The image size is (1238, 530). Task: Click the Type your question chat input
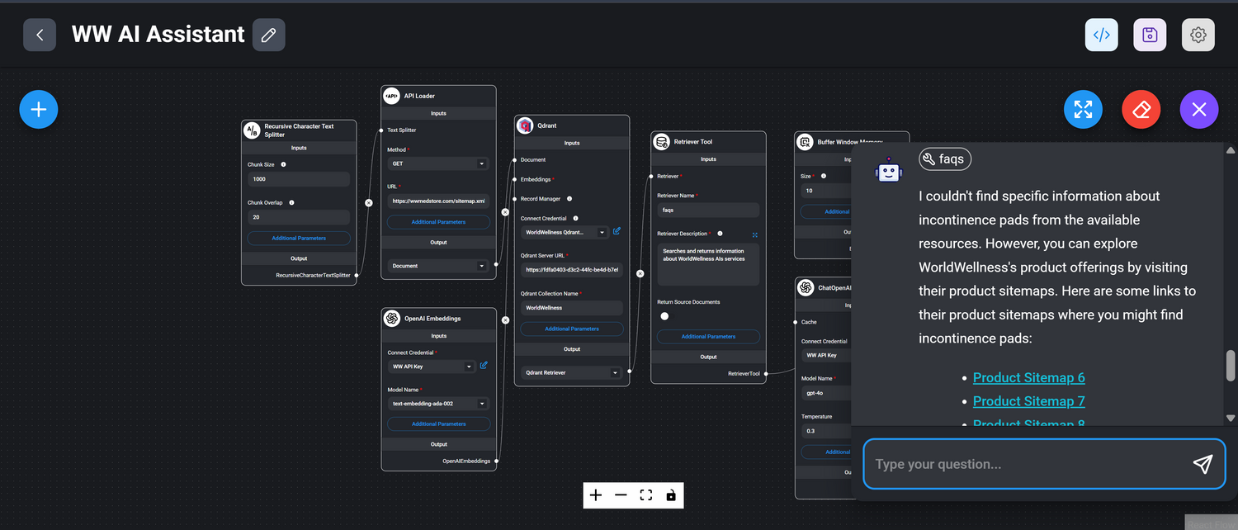click(1028, 464)
